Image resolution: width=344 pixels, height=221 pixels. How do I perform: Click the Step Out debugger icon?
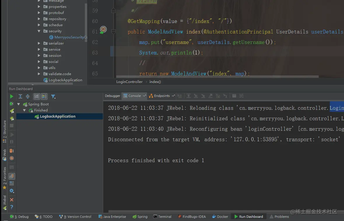coord(210,96)
